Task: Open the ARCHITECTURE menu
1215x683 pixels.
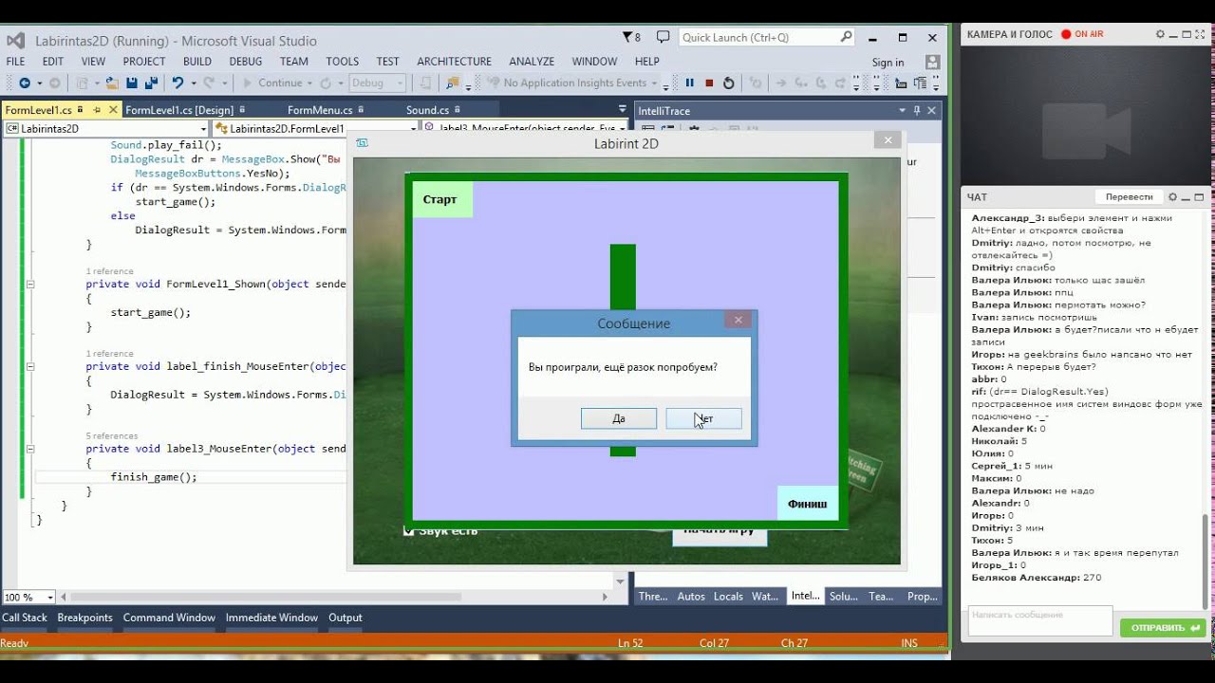Action: pyautogui.click(x=454, y=62)
